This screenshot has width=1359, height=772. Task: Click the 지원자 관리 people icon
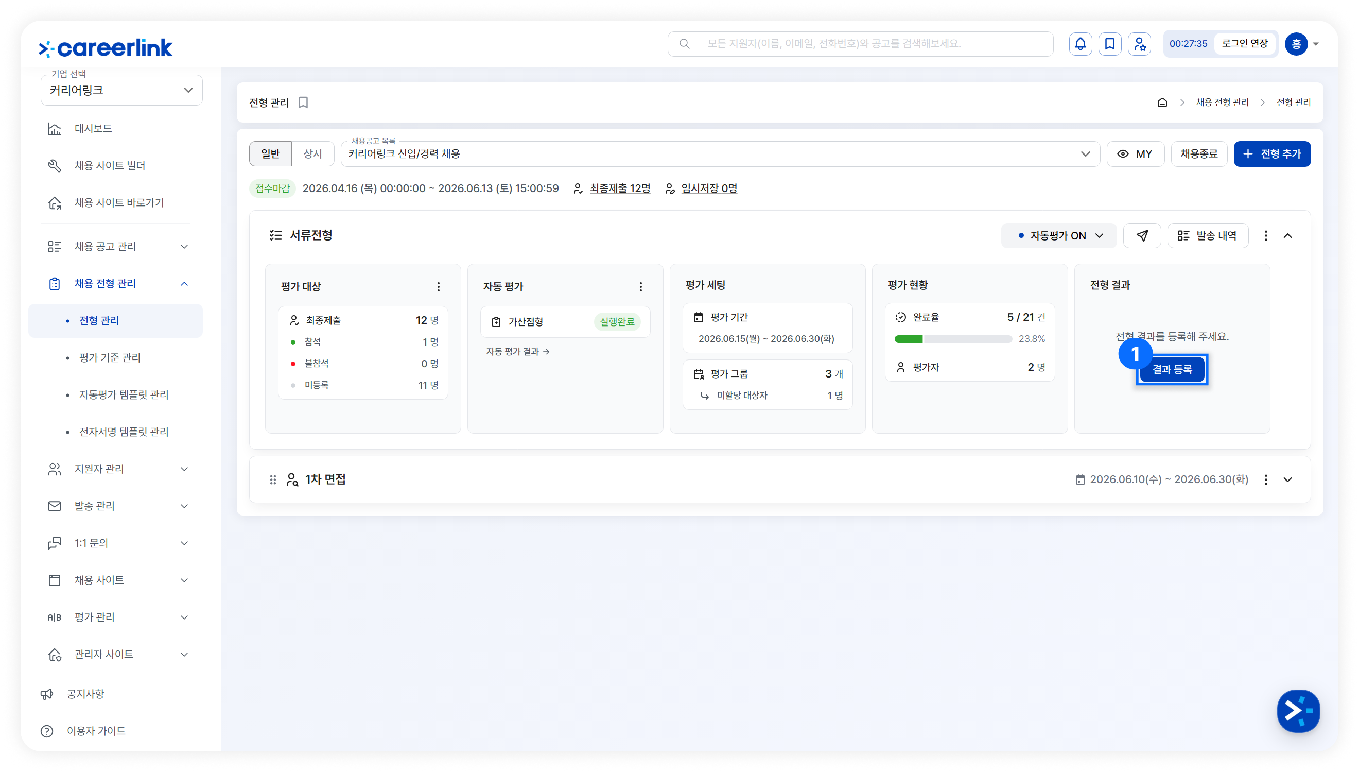pos(54,469)
